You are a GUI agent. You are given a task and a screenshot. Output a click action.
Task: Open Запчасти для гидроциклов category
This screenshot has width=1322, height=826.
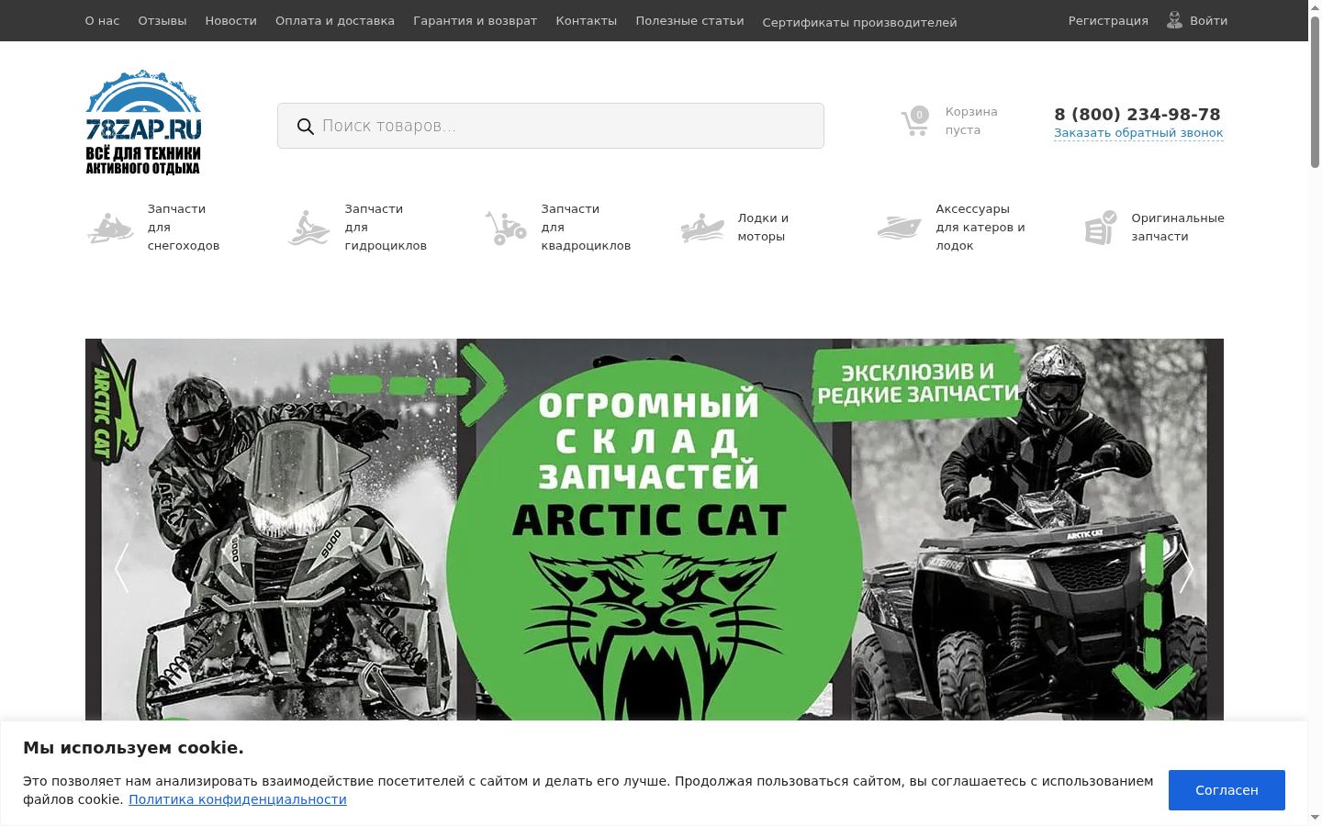[x=386, y=228]
